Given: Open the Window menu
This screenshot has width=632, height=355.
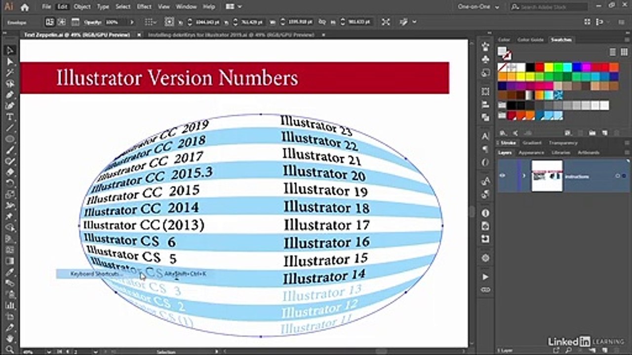Looking at the screenshot, I should [186, 7].
